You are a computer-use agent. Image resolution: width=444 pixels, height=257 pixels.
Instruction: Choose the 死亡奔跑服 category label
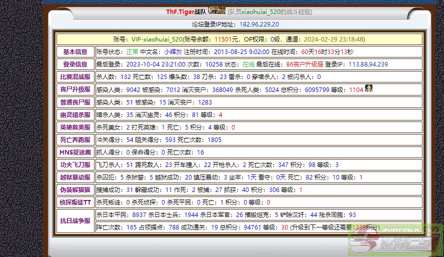[x=75, y=139]
